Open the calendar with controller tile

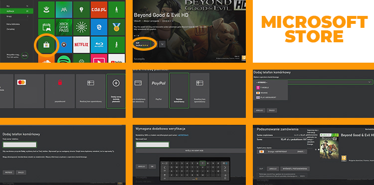46,27
